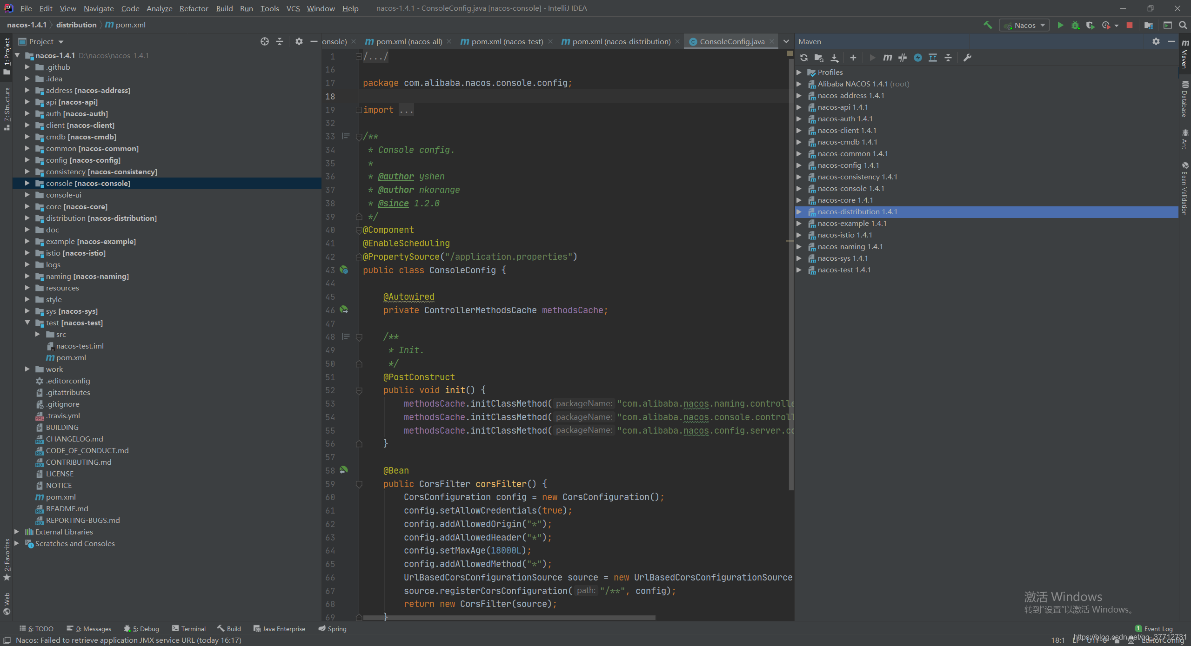Open Maven settings wrench
The height and width of the screenshot is (646, 1191).
point(967,58)
